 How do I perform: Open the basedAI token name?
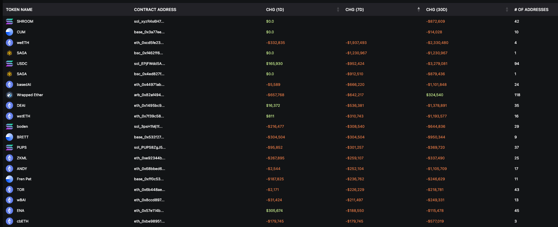click(24, 84)
